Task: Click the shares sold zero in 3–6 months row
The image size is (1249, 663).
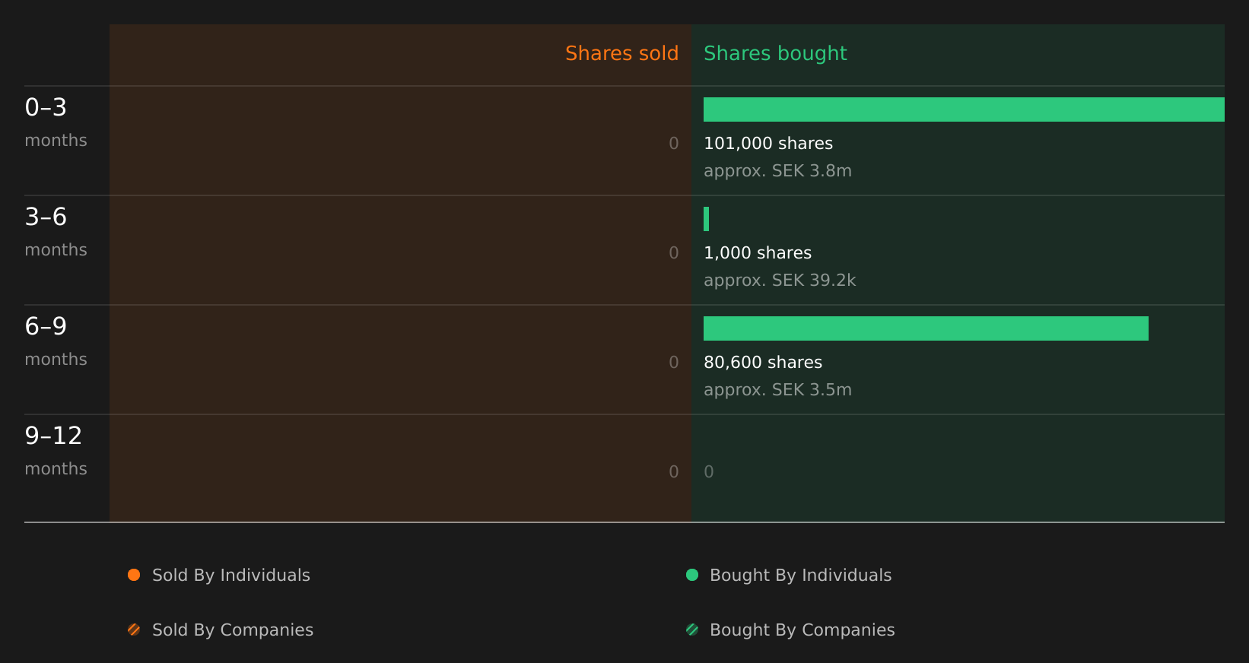Action: coord(674,253)
